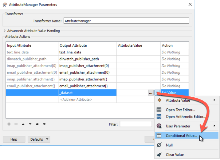This screenshot has width=220, height=160.
Task: Open the _dataset value dropdown arrow
Action: tap(157, 92)
